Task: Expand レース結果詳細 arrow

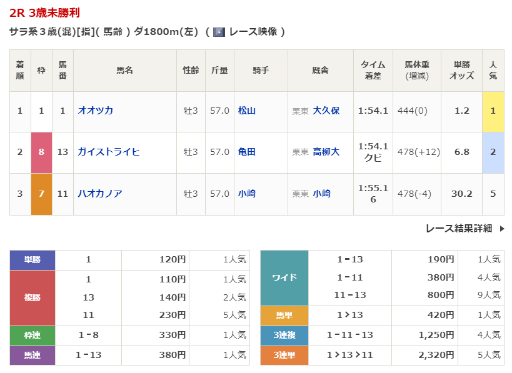Action: (x=501, y=229)
